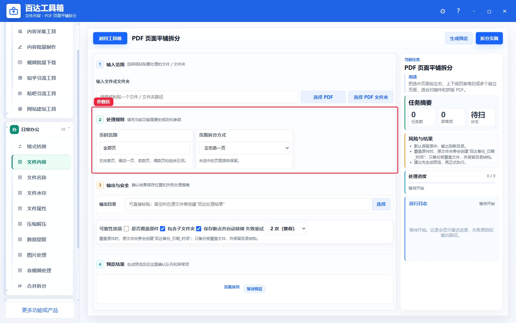Viewport: 516px width, 323px height.
Task: Click the grid icon beside 图片处理
Action: click(20, 255)
